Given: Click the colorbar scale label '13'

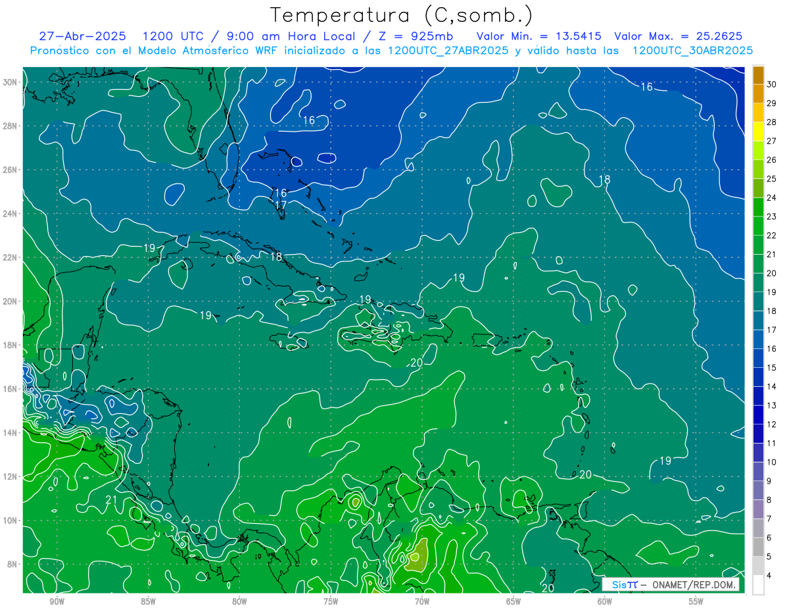Looking at the screenshot, I should (772, 405).
